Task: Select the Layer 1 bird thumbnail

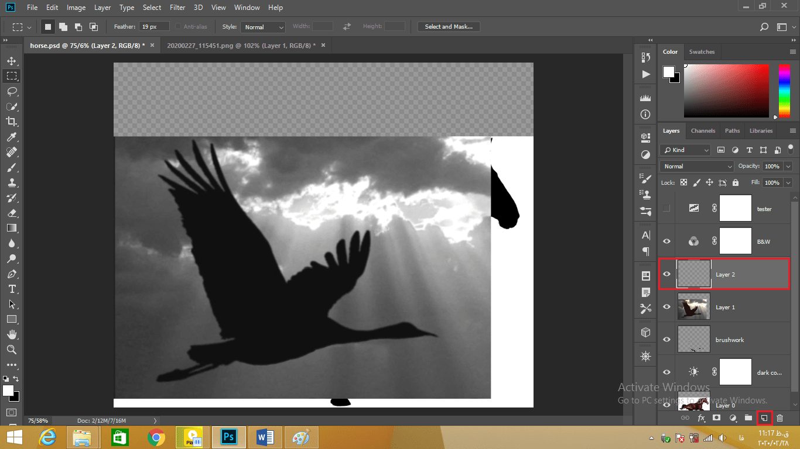Action: (x=694, y=307)
